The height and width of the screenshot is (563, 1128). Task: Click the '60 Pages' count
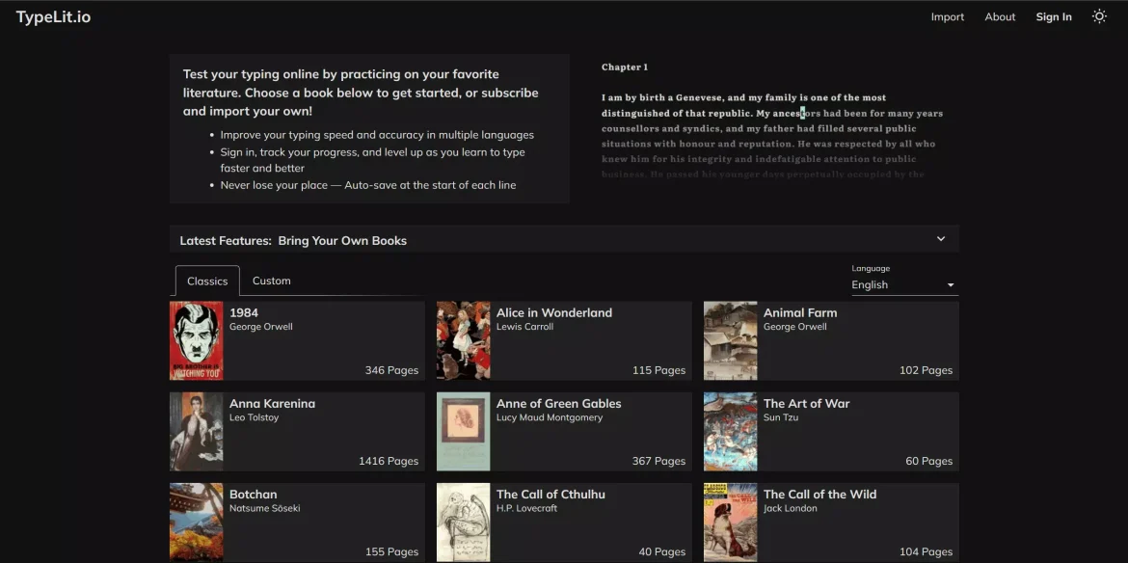928,461
